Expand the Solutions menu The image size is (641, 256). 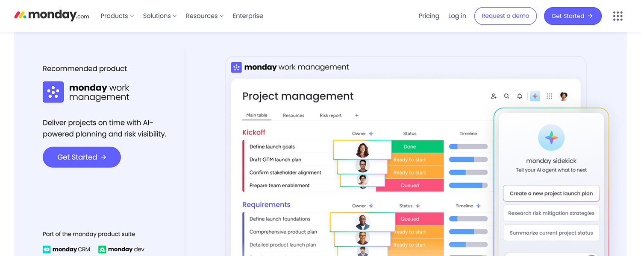[x=160, y=16]
